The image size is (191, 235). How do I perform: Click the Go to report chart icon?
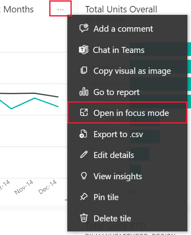(84, 91)
